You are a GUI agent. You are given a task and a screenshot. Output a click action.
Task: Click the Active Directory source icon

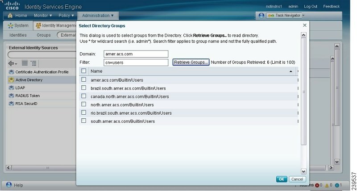(11, 80)
